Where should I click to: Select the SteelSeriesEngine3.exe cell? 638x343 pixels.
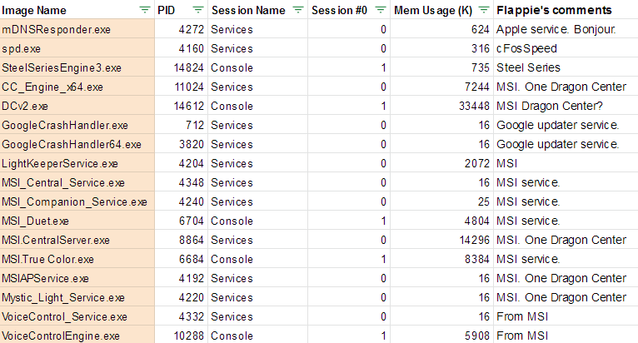pyautogui.click(x=77, y=67)
